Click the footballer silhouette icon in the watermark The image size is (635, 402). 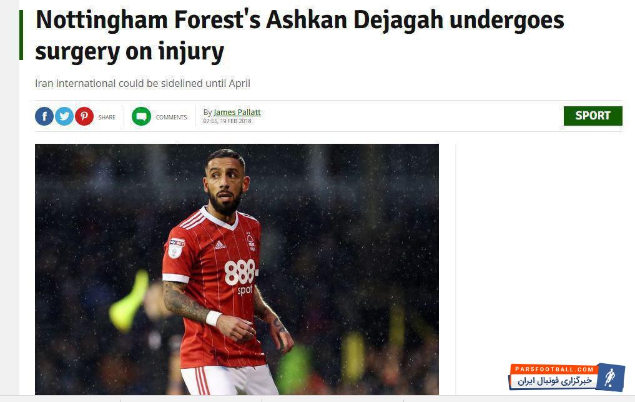[610, 377]
